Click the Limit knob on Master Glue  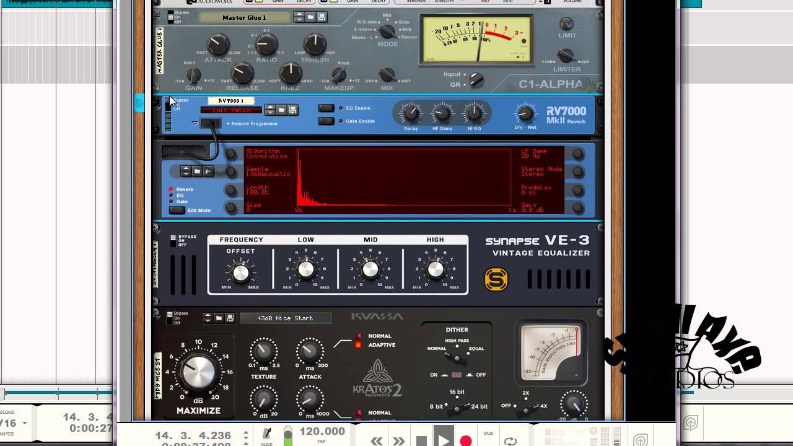[566, 24]
